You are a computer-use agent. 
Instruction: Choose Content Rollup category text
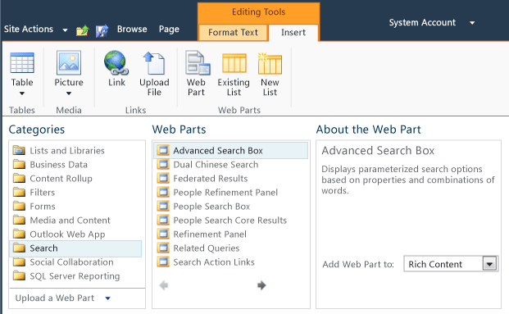coord(61,178)
